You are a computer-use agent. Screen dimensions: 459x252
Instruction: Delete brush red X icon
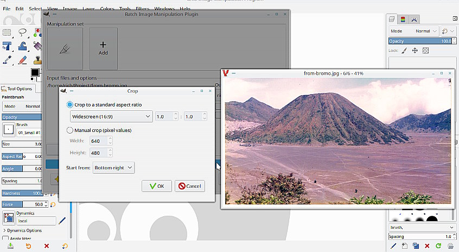click(x=427, y=246)
